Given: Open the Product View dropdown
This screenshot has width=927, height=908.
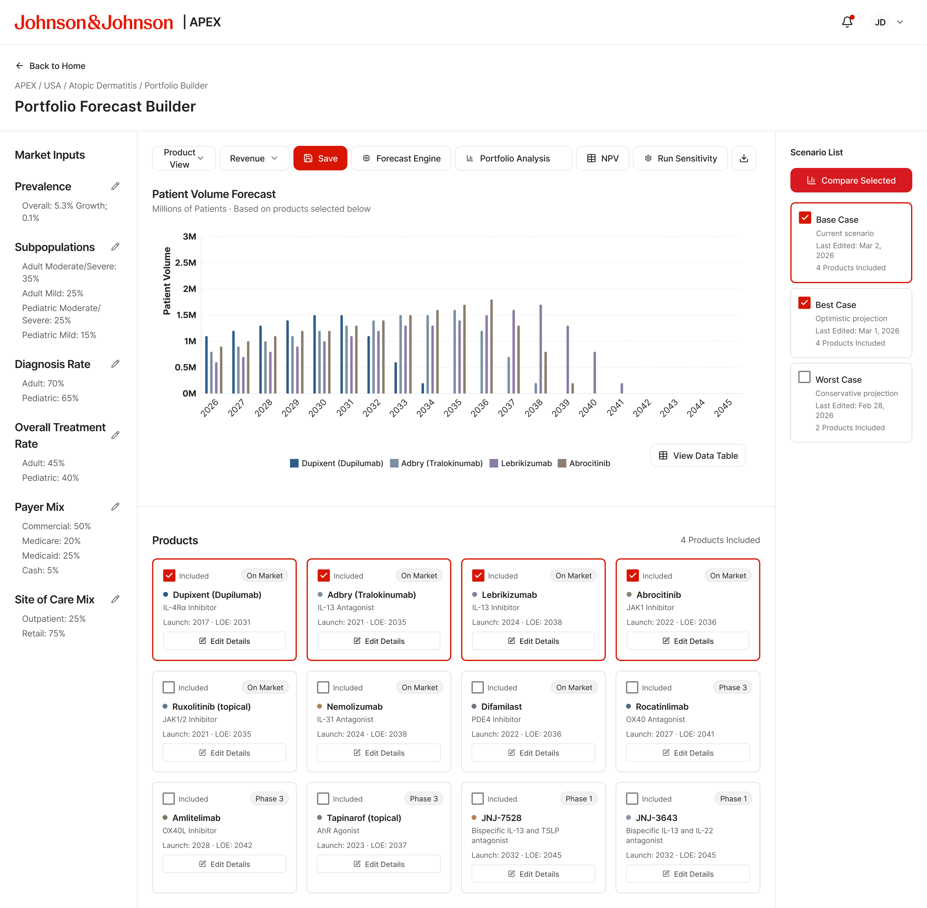Looking at the screenshot, I should pos(184,158).
